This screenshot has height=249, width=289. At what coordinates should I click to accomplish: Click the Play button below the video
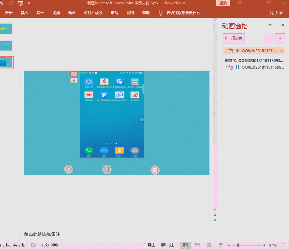(x=69, y=169)
